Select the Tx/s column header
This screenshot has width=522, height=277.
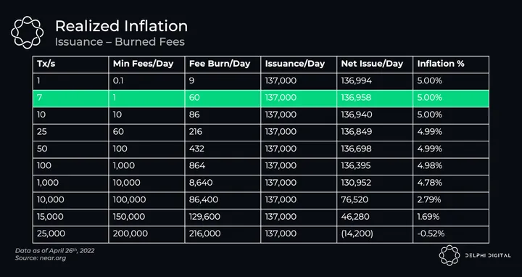click(70, 64)
